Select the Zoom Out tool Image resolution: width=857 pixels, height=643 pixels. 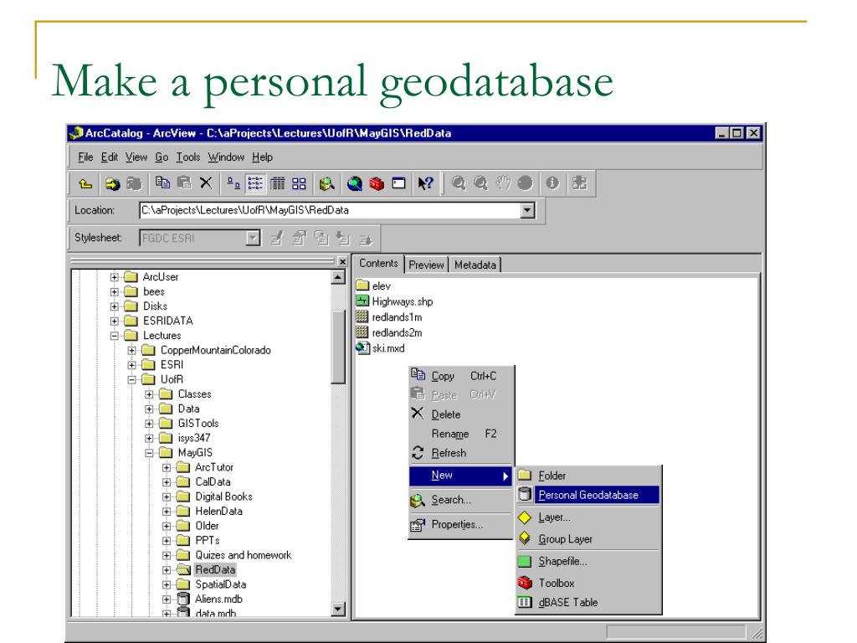tap(480, 183)
